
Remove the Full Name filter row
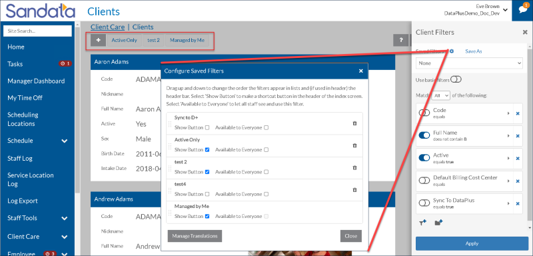(x=518, y=136)
